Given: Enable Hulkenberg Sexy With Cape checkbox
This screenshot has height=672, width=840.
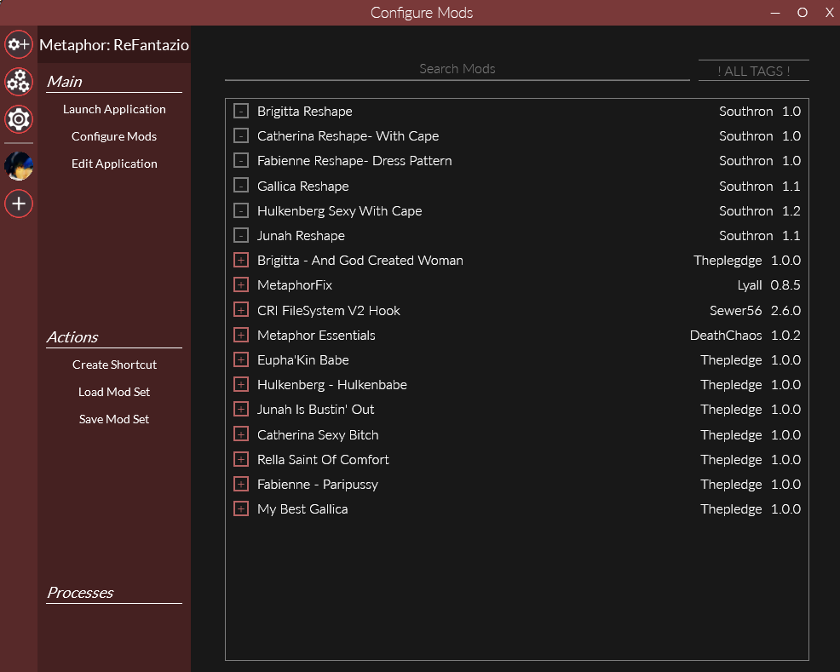Looking at the screenshot, I should [x=241, y=211].
